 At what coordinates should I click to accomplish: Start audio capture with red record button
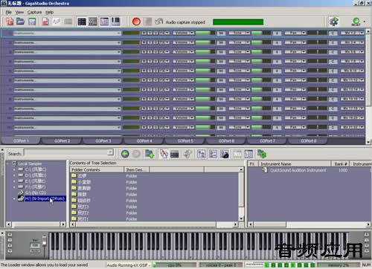coord(136,22)
